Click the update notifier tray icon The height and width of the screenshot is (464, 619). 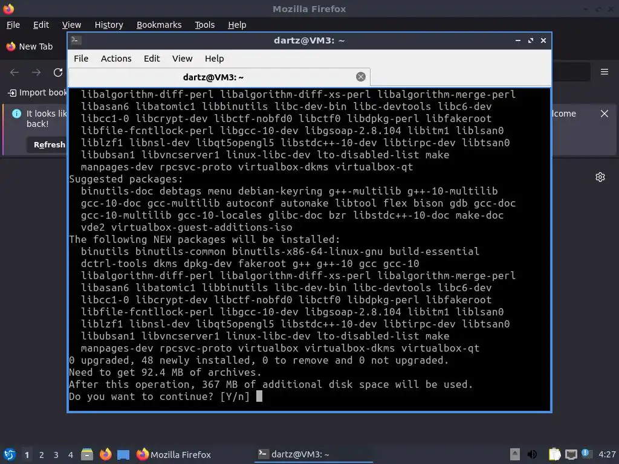[586, 454]
